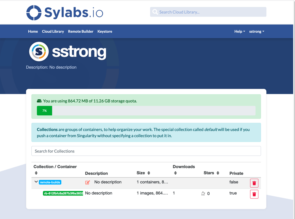Viewport: 295px width, 219px height.
Task: Click the 'true' private value
Action: (x=233, y=193)
